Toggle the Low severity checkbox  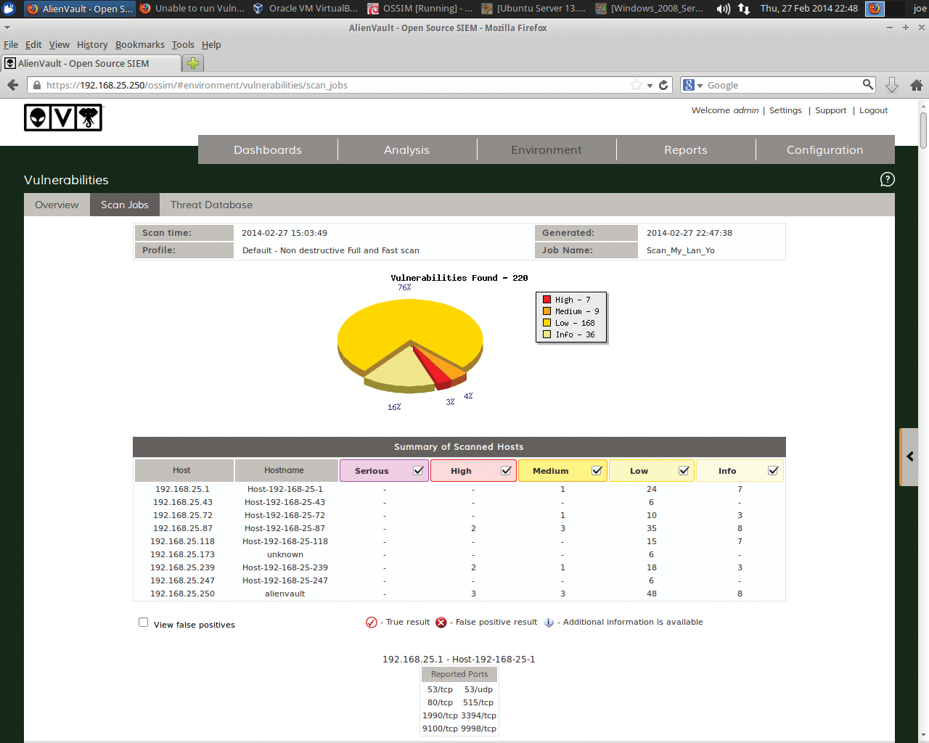point(684,470)
